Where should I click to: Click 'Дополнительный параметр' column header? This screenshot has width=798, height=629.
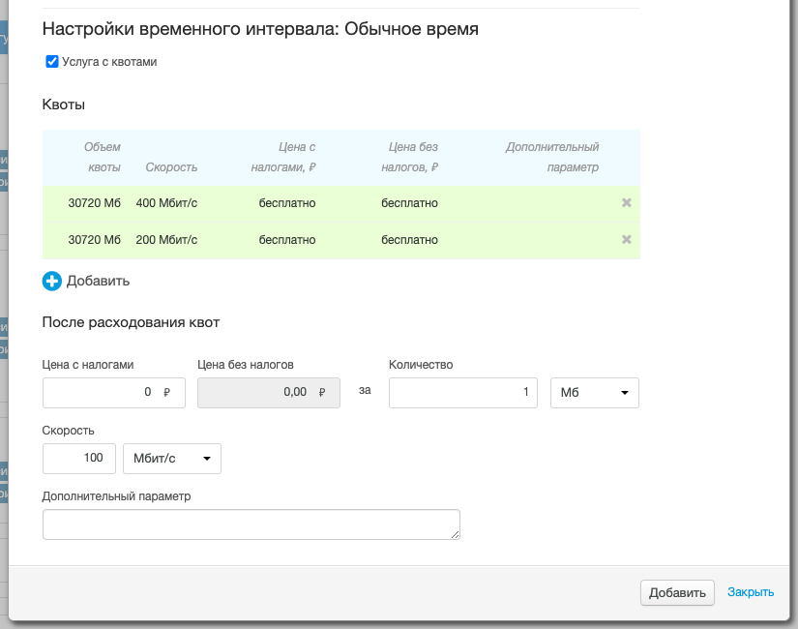point(552,157)
